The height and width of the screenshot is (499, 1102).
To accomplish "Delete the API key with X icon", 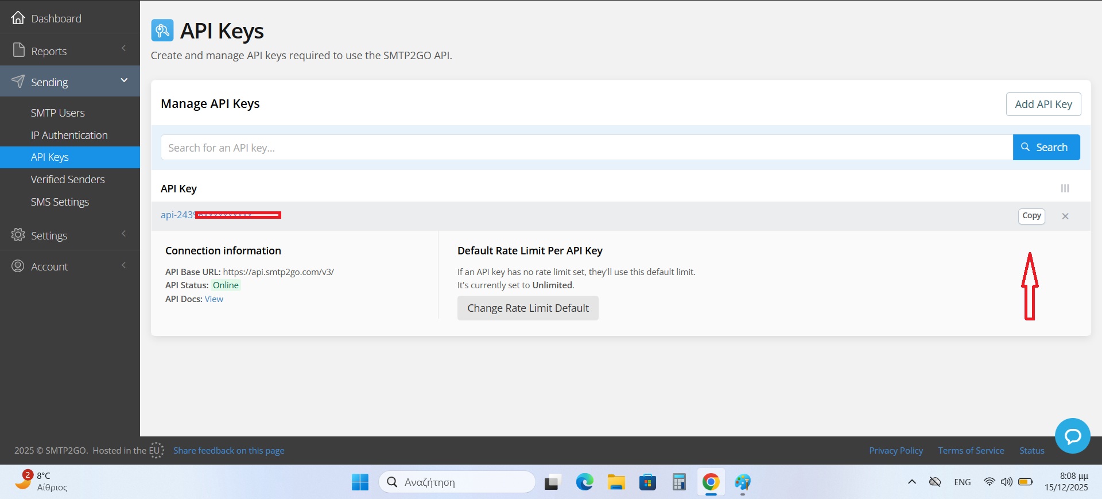I will [1065, 216].
